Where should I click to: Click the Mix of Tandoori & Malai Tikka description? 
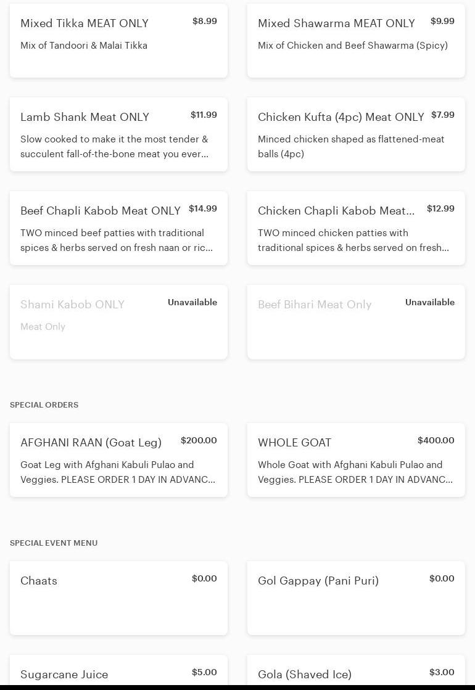pos(84,46)
